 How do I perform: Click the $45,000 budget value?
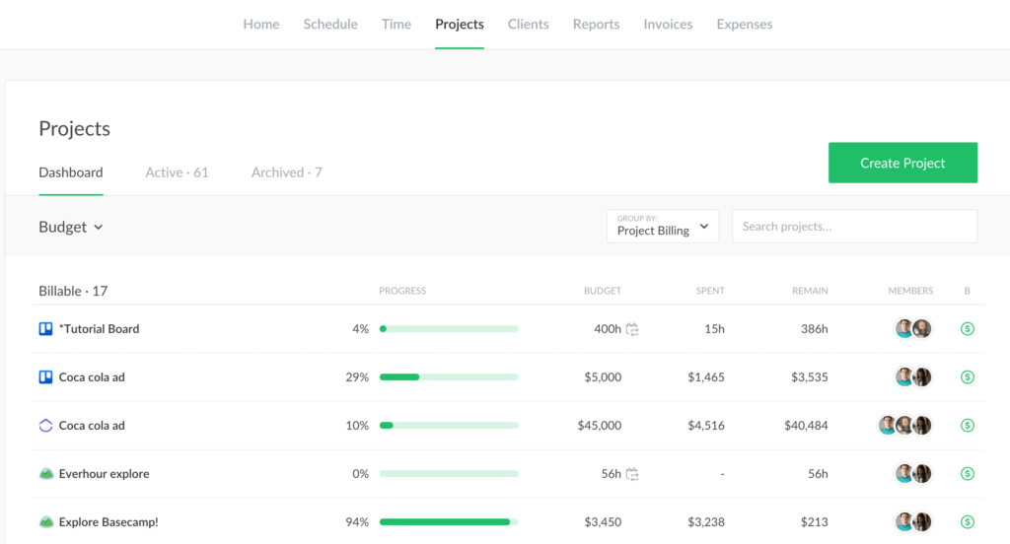[x=600, y=426]
